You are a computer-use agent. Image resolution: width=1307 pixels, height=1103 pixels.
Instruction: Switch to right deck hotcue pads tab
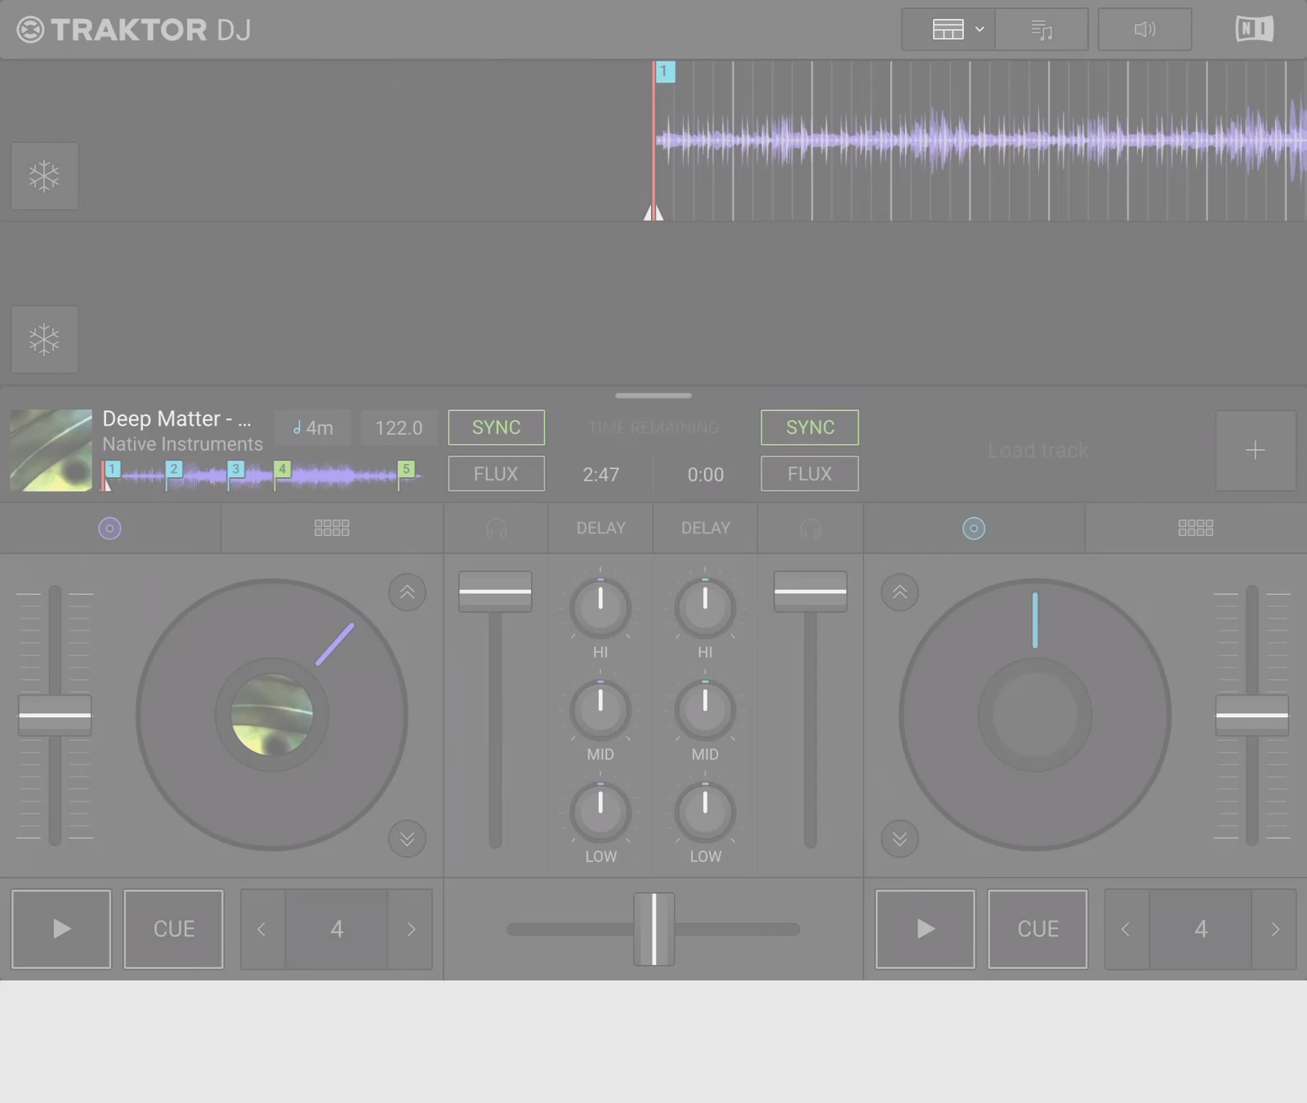coord(1196,529)
